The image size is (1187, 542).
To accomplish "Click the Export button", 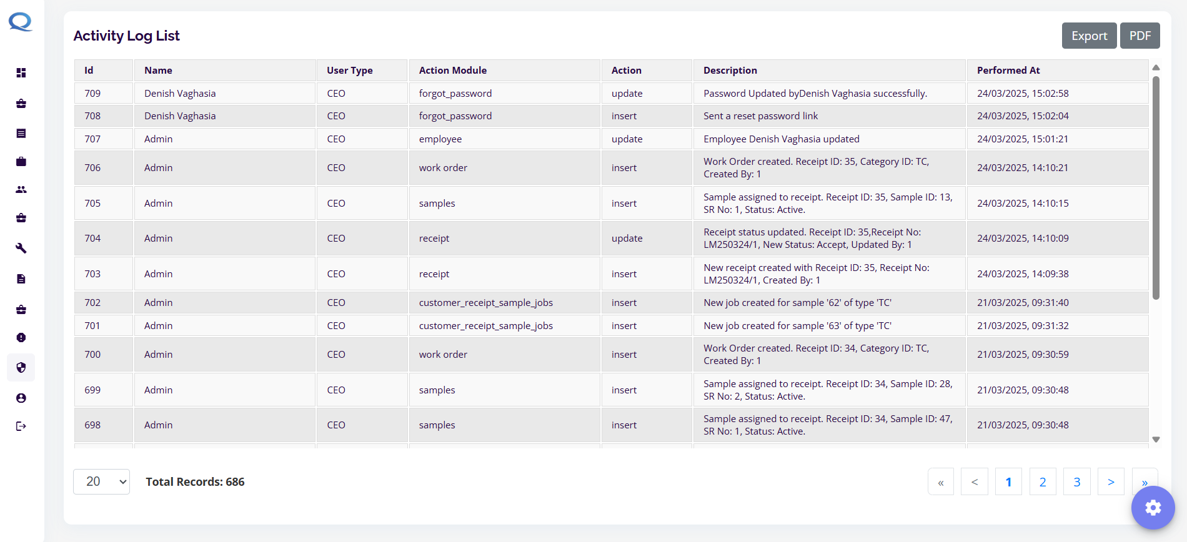I will click(1089, 36).
